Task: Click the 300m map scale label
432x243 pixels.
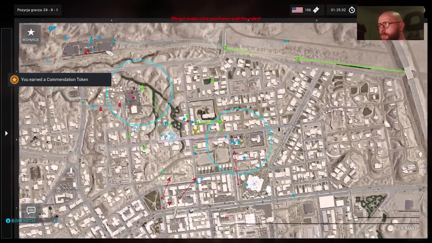Action: click(x=414, y=214)
